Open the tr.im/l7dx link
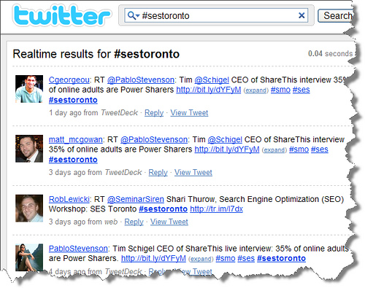The height and width of the screenshot is (288, 365). coord(217,209)
